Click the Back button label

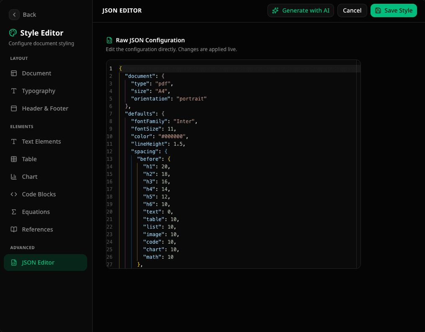point(29,15)
